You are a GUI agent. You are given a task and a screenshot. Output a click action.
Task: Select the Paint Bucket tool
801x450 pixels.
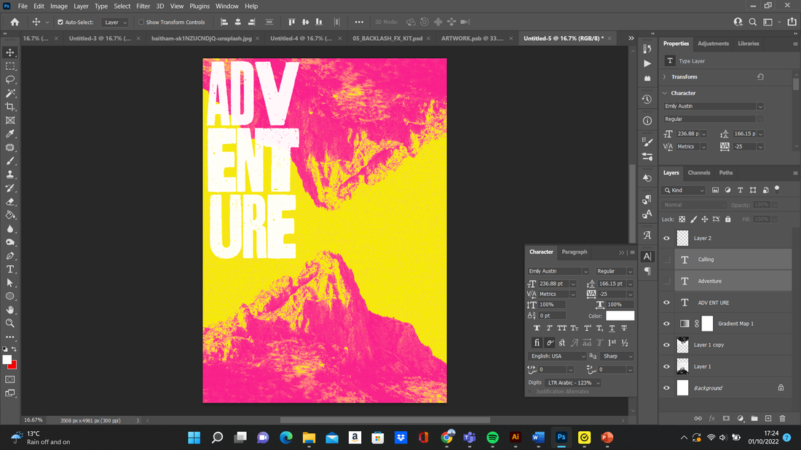tap(10, 214)
